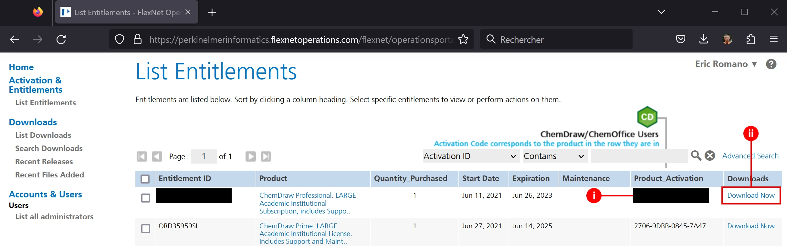
Task: Sort by the Maintenance column
Action: coord(586,178)
